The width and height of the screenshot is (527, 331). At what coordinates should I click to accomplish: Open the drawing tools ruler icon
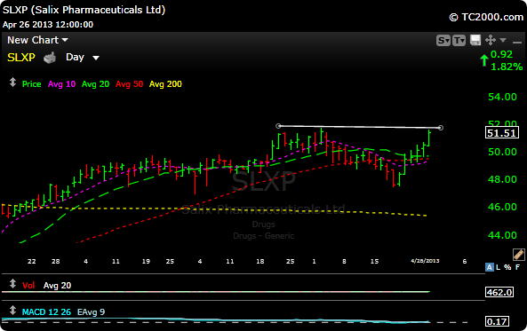coord(518,255)
